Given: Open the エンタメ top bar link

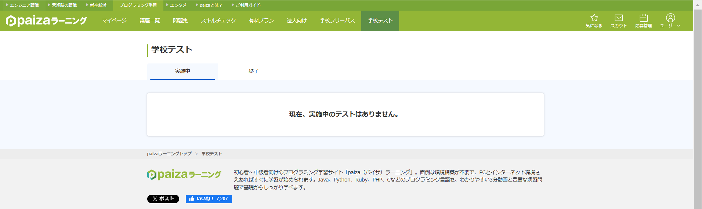Looking at the screenshot, I should 178,5.
